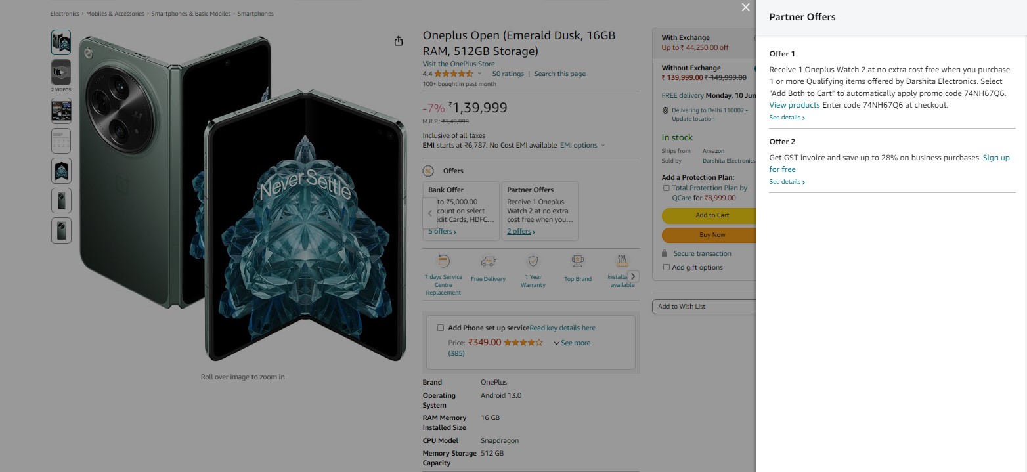Click the 7 days Service Centre Replacement icon
This screenshot has width=1027, height=472.
[443, 261]
